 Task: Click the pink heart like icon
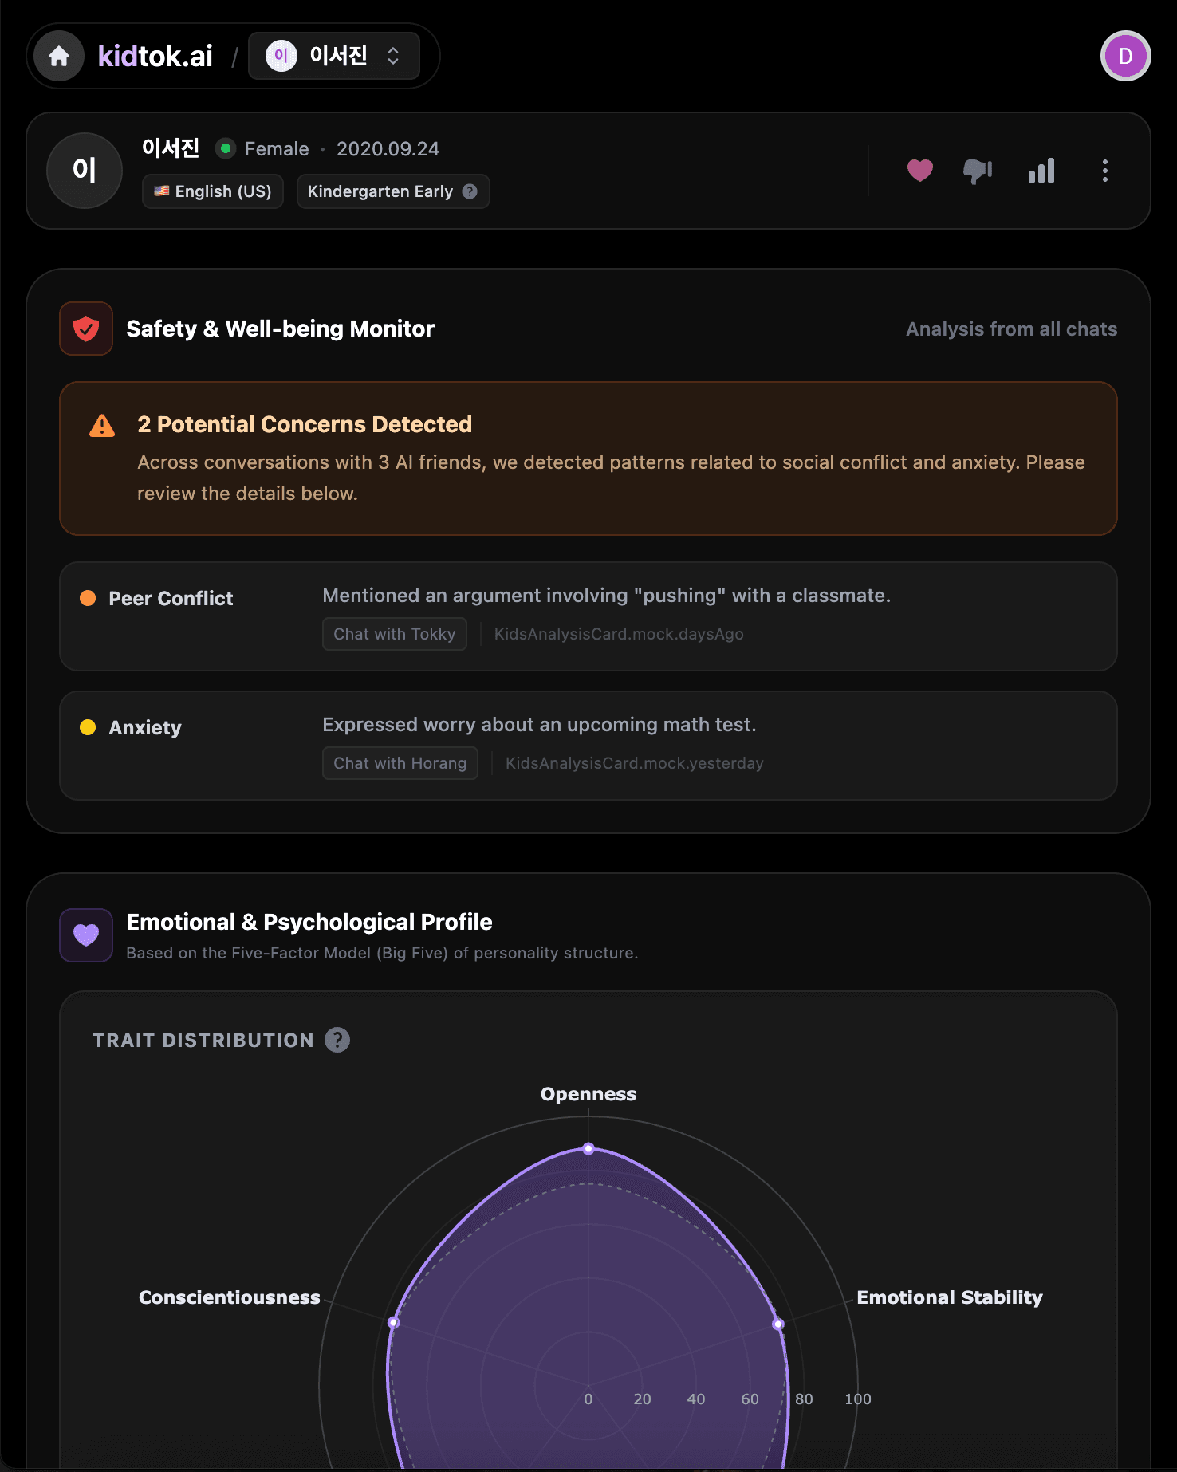click(919, 171)
